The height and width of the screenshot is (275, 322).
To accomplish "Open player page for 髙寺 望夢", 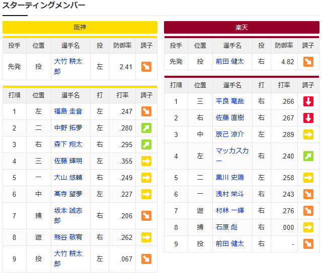I will [68, 194].
